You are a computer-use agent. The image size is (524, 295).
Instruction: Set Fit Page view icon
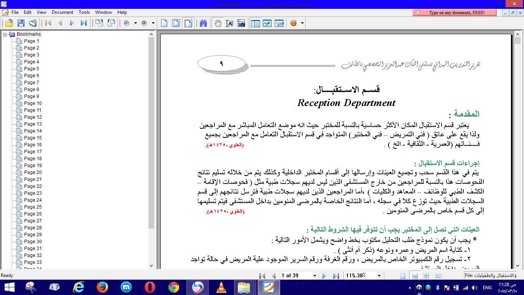176,23
